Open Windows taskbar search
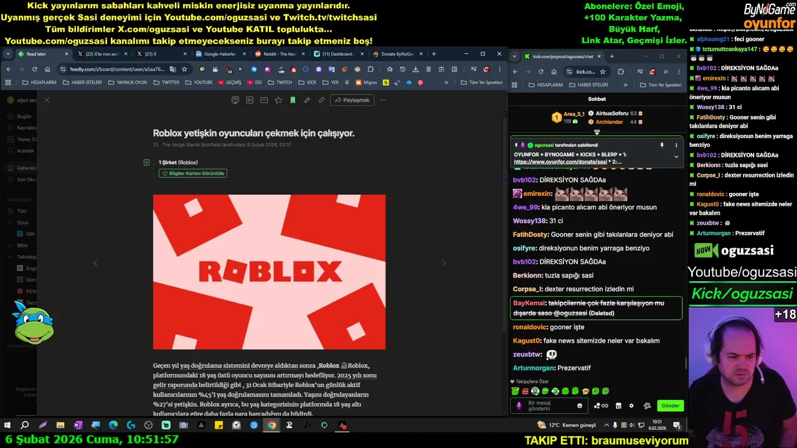 [x=25, y=426]
